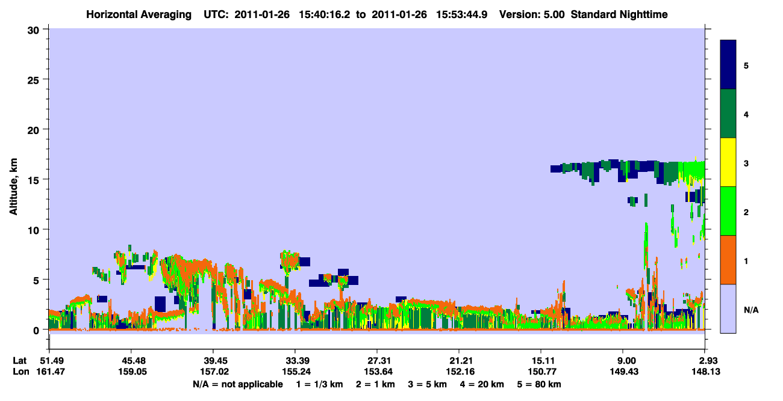Click longitude value 149.43
This screenshot has height=401, width=783.
coord(623,372)
